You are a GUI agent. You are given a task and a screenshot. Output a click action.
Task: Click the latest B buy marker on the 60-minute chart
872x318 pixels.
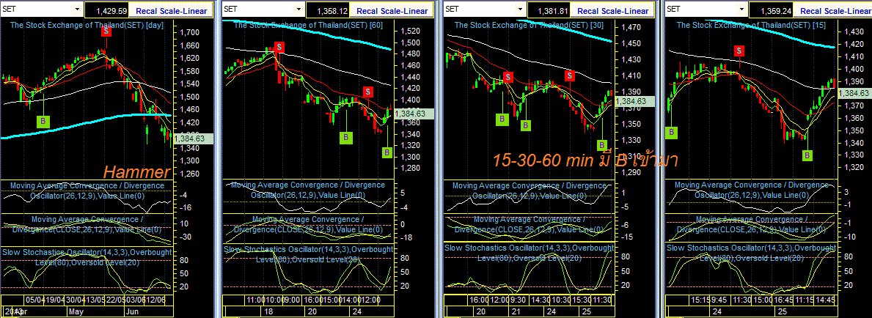387,152
